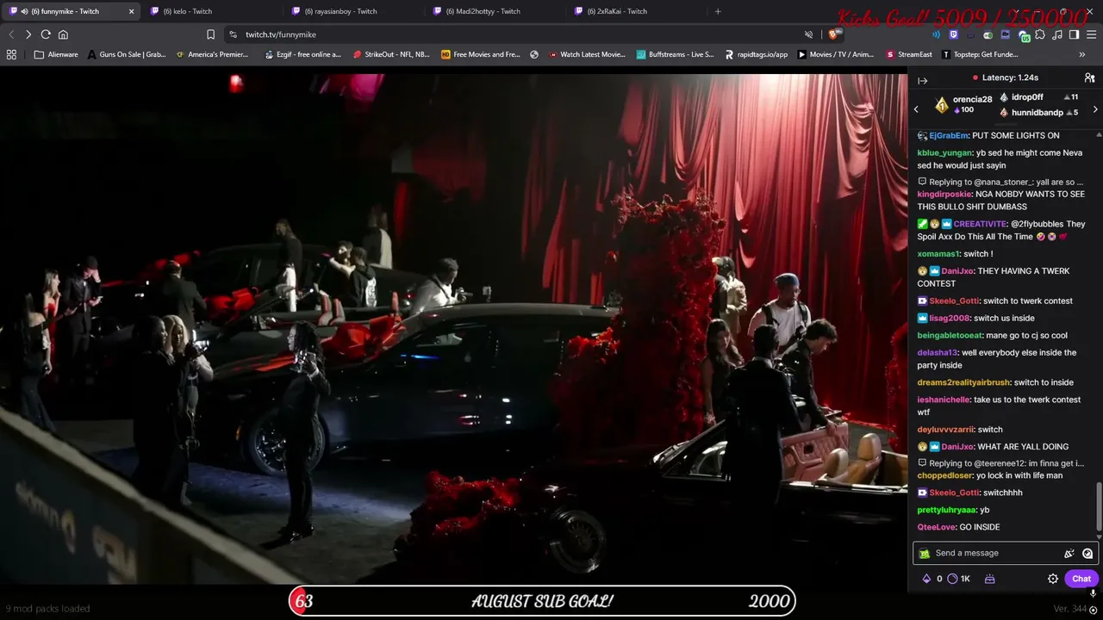Viewport: 1103px width, 620px height.
Task: Click username EjGrabEm in chat
Action: pos(949,135)
